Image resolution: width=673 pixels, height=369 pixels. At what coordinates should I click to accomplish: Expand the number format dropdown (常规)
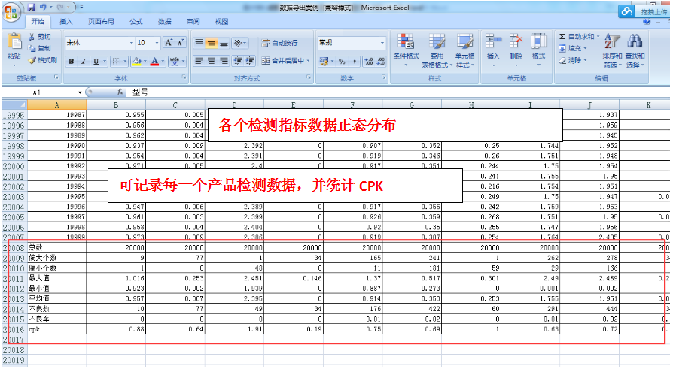point(382,43)
